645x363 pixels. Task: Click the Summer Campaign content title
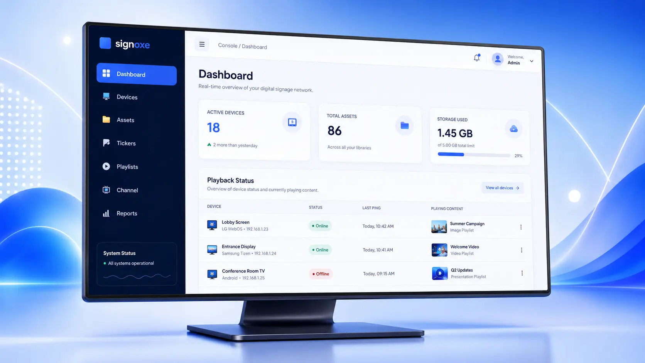(x=467, y=224)
